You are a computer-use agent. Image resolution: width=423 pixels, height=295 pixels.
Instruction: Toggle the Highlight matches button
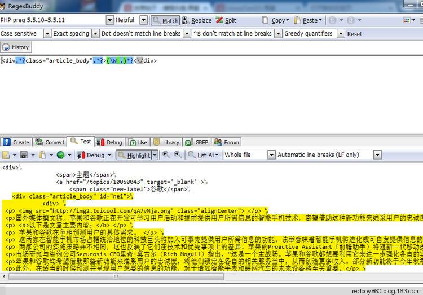click(x=134, y=156)
